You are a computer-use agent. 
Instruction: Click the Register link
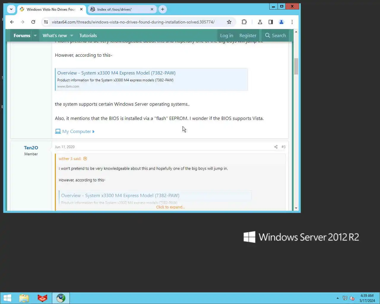click(248, 35)
